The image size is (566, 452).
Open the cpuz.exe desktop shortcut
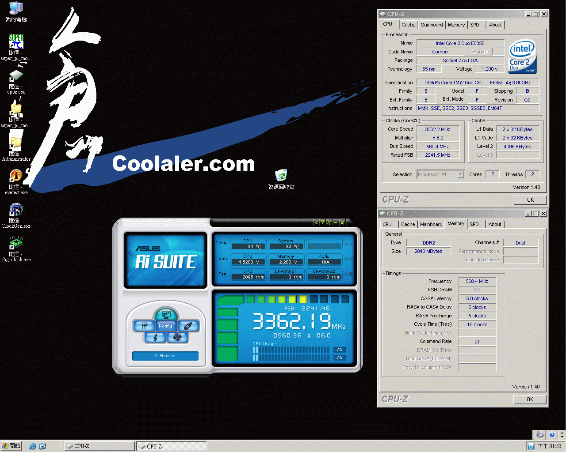pyautogui.click(x=16, y=76)
